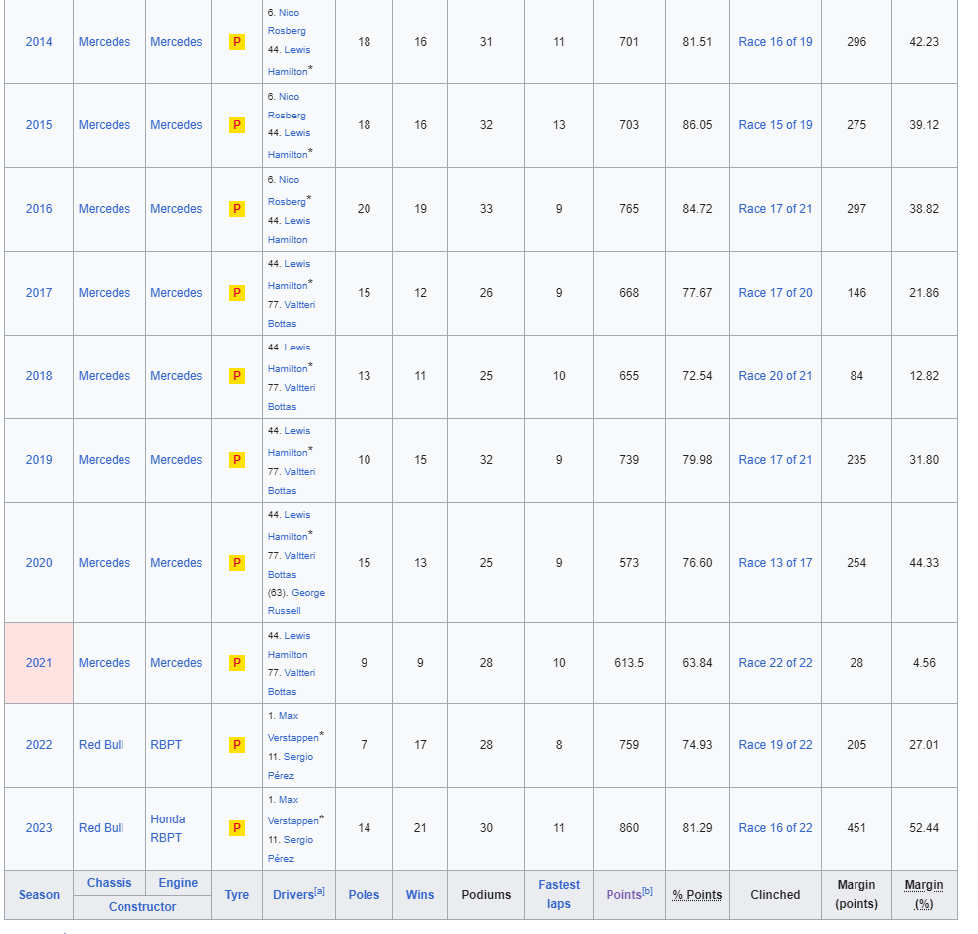
Task: Click the Tyre column header link
Action: (x=237, y=895)
